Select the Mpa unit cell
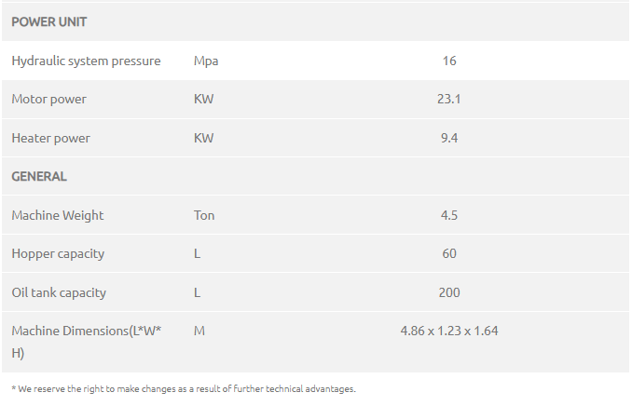Image resolution: width=632 pixels, height=406 pixels. [x=206, y=61]
